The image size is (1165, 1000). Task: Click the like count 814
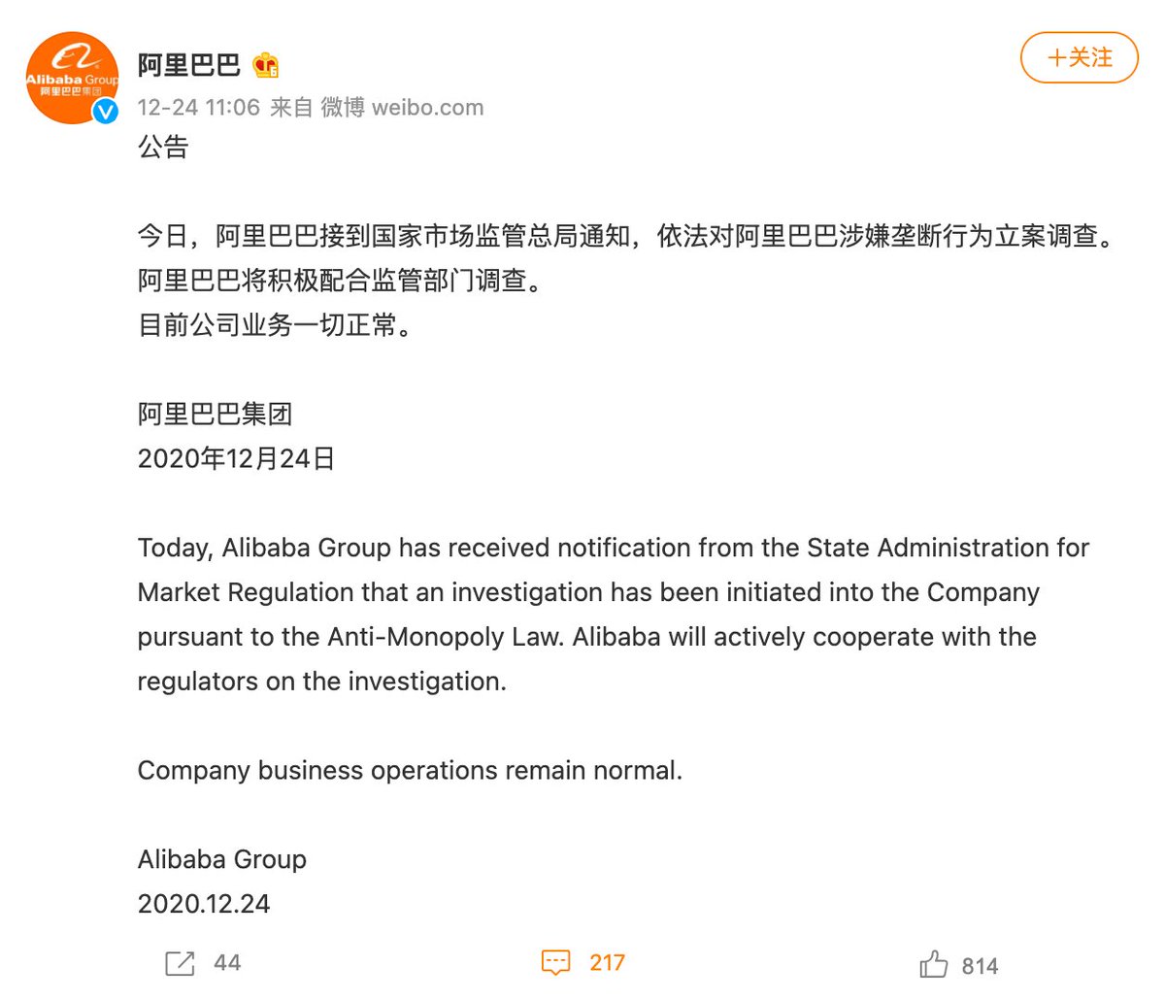[x=980, y=966]
